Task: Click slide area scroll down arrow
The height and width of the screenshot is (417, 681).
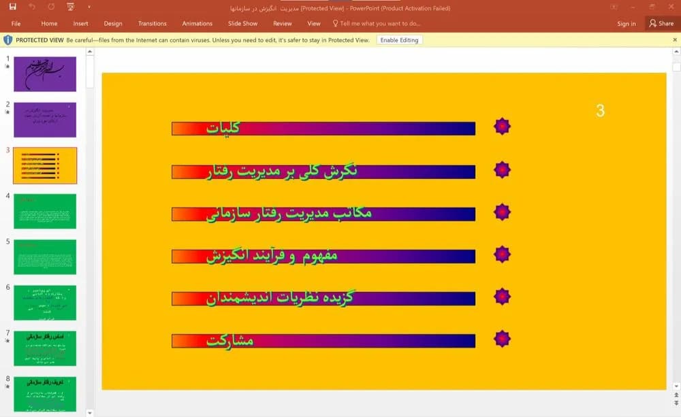Action: point(676,386)
